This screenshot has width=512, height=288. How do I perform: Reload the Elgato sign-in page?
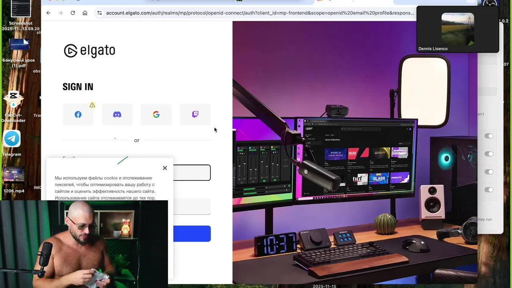click(73, 13)
